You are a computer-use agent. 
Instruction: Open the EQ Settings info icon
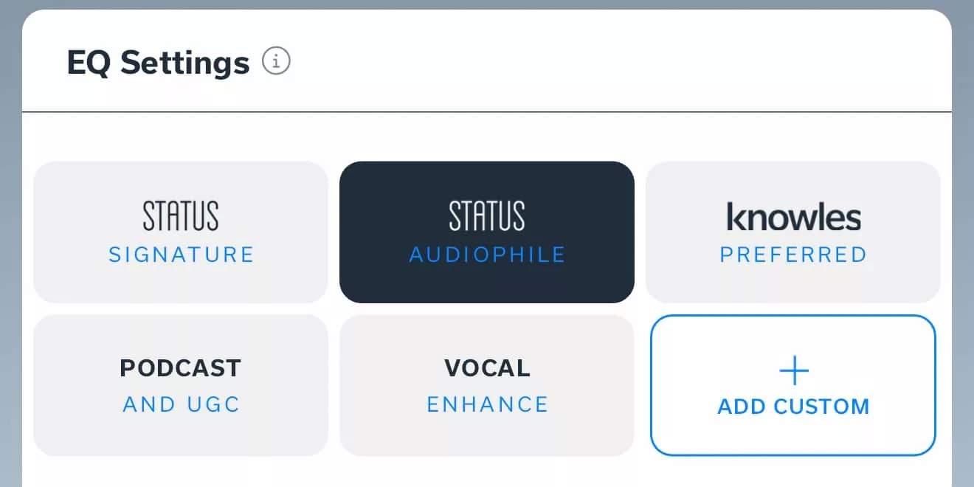click(277, 61)
